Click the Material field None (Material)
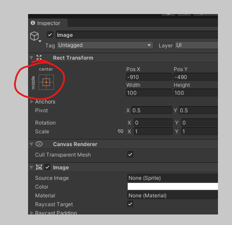Viewport: 232px width, 225px height. pos(172,196)
